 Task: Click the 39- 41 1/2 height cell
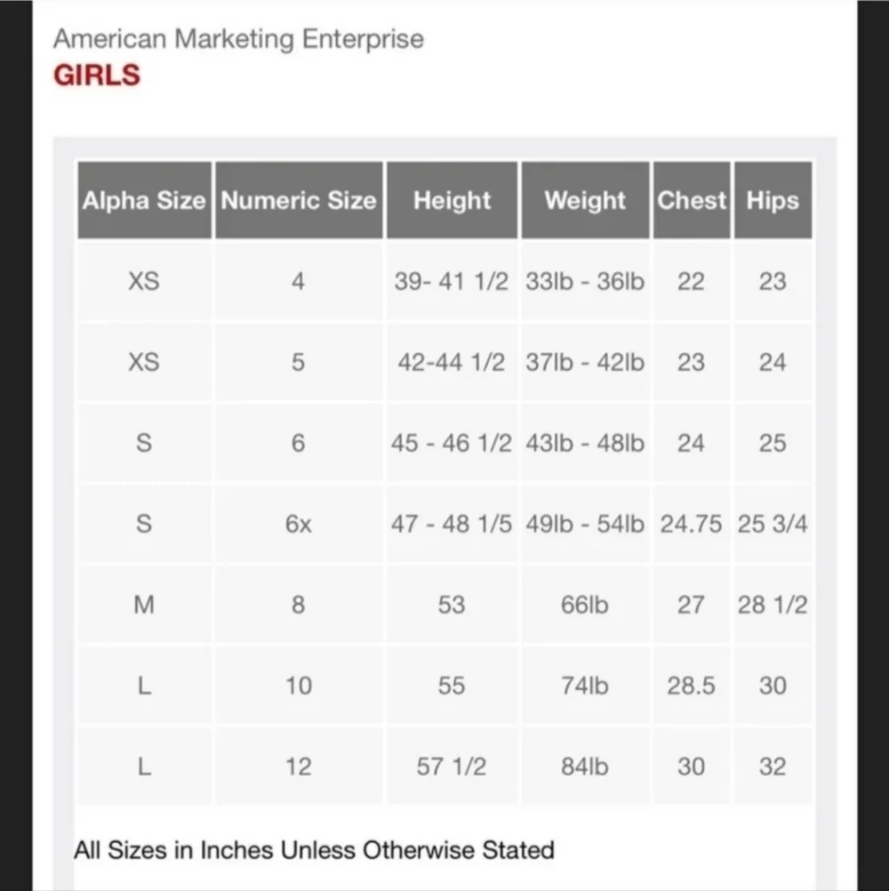pyautogui.click(x=453, y=281)
